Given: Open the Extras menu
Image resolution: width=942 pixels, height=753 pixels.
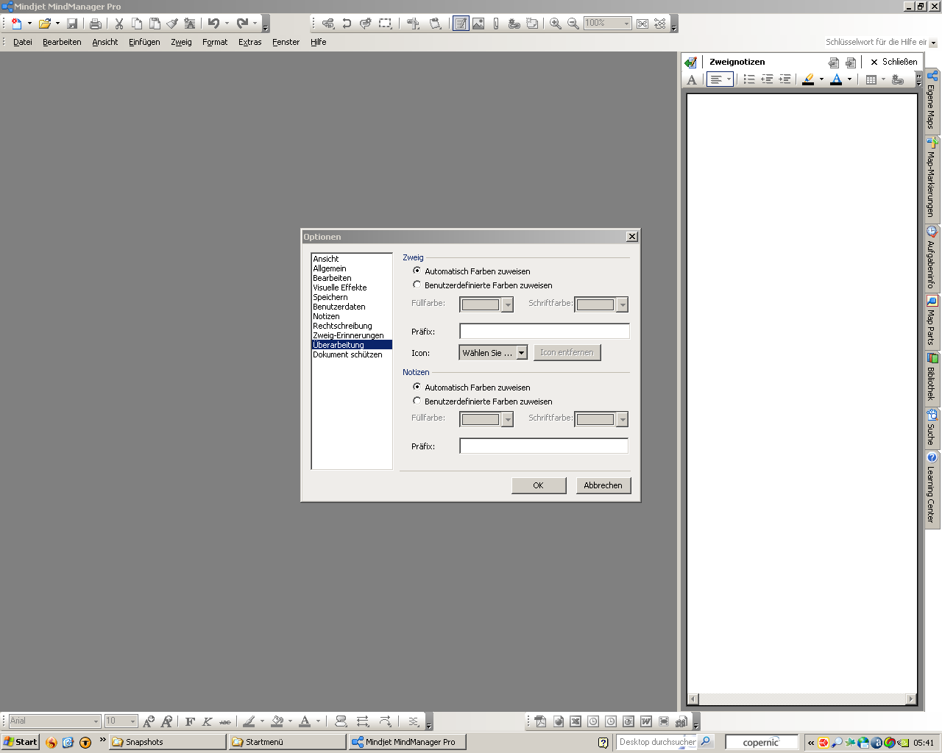Looking at the screenshot, I should click(x=249, y=42).
